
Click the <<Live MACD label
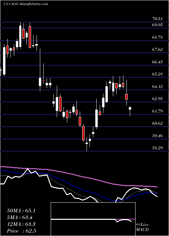(x=142, y=227)
